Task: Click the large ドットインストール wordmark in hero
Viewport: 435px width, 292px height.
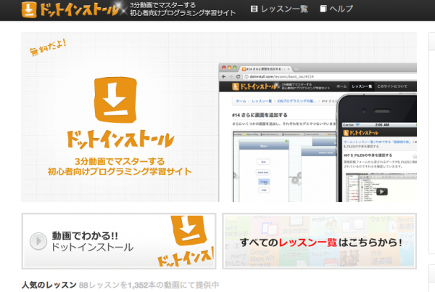Action: pos(120,139)
